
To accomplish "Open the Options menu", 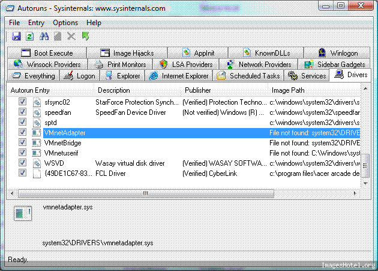I will pyautogui.click(x=65, y=23).
